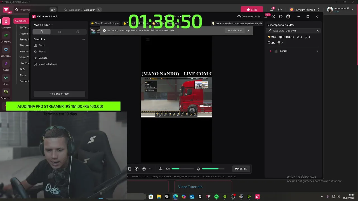The image size is (358, 201).
Task: Click the profile avatar in TikTok LIVE Studio
Action: [288, 16]
